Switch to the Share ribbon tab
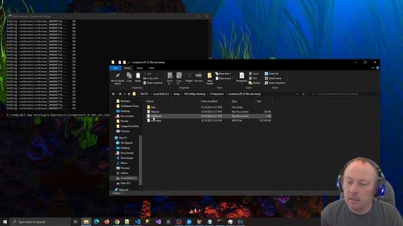Image resolution: width=403 pixels, height=226 pixels. tap(140, 68)
